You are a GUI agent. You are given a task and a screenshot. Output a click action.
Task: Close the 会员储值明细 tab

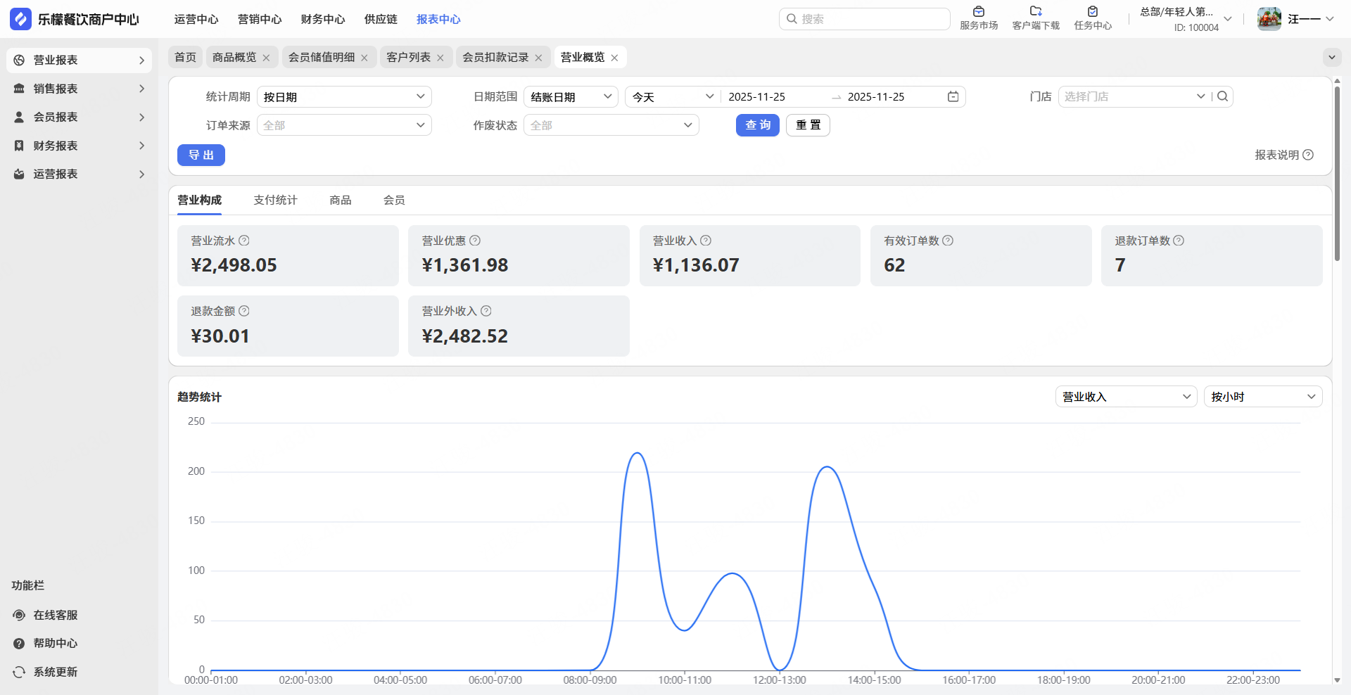[364, 58]
